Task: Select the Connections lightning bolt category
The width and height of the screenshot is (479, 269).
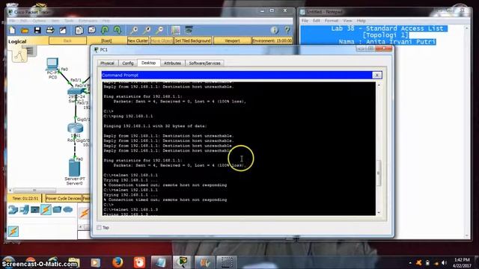Action: (x=46, y=209)
